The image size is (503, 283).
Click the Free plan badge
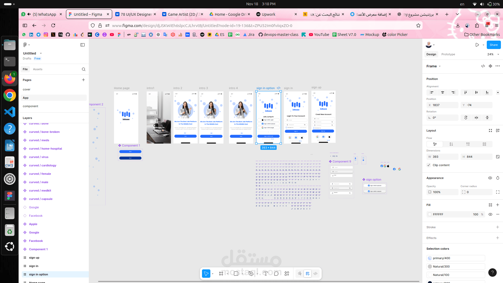tap(37, 58)
